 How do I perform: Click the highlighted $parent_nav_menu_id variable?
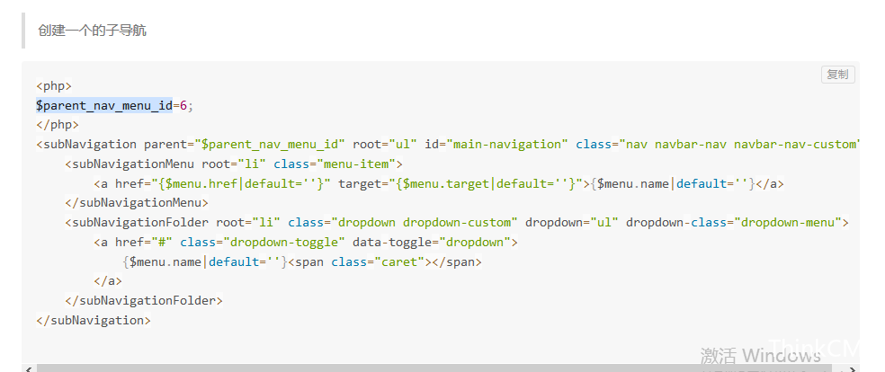[x=104, y=105]
